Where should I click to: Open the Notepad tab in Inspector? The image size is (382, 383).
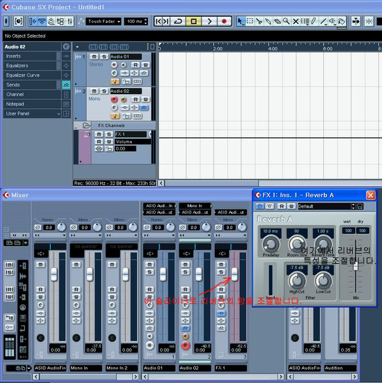point(33,104)
